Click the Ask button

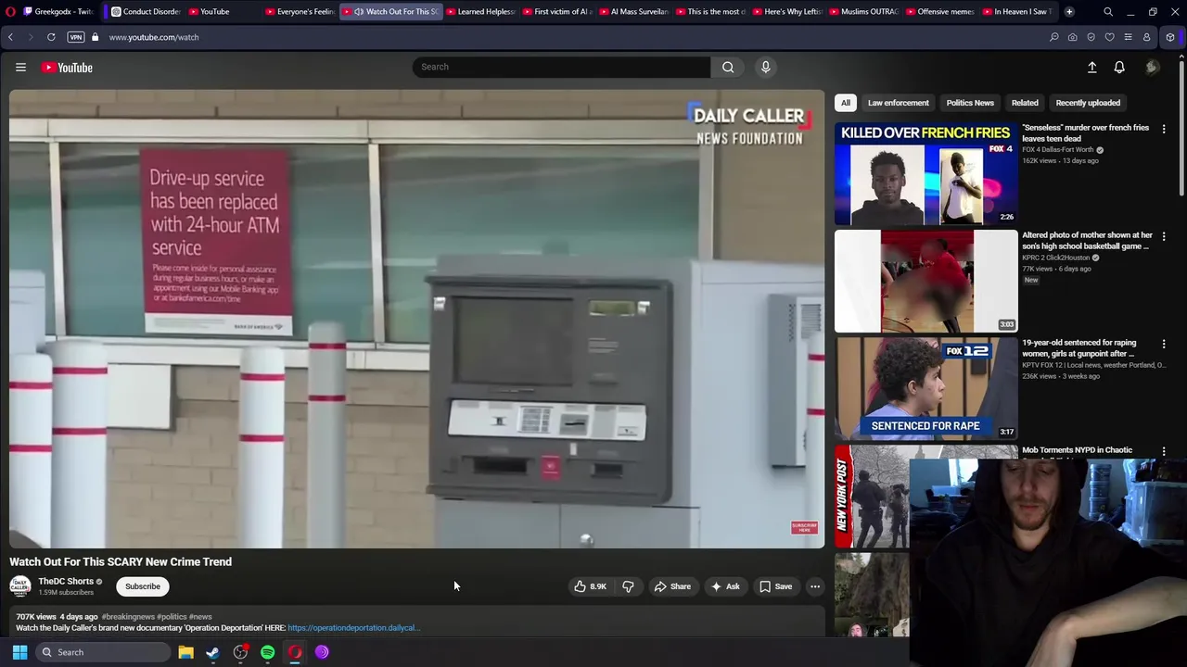[725, 586]
